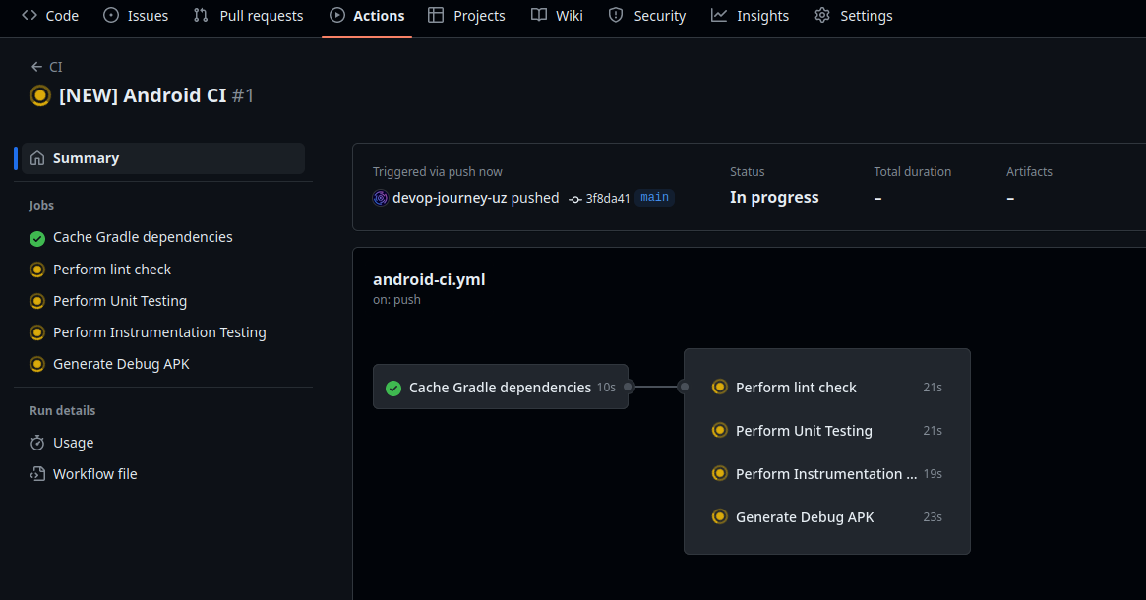Image resolution: width=1146 pixels, height=600 pixels.
Task: Click the Workflow file code icon
Action: [x=37, y=474]
